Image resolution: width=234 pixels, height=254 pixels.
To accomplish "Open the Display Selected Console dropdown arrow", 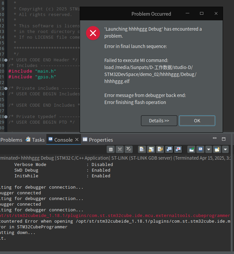I will click(x=209, y=149).
